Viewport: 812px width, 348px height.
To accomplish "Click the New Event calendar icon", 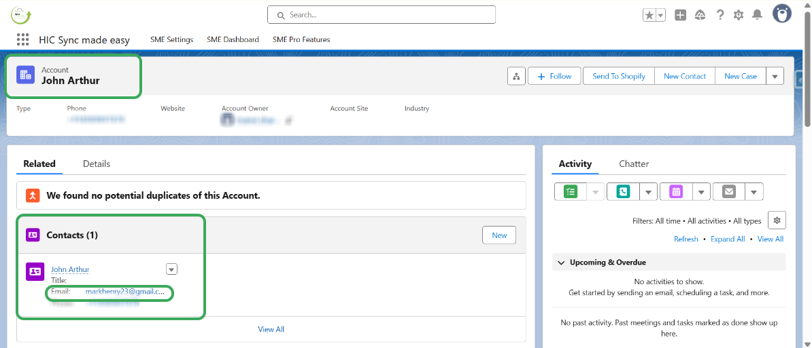I will click(x=676, y=191).
